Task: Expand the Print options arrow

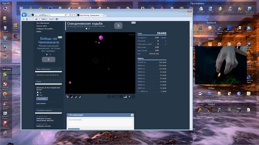Action: [39, 19]
